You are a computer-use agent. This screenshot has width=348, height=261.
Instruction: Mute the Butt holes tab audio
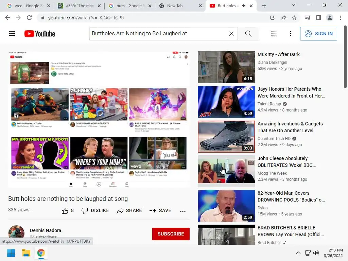pyautogui.click(x=244, y=6)
